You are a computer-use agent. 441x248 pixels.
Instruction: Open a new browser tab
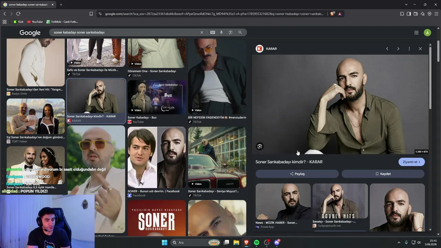[61, 4]
